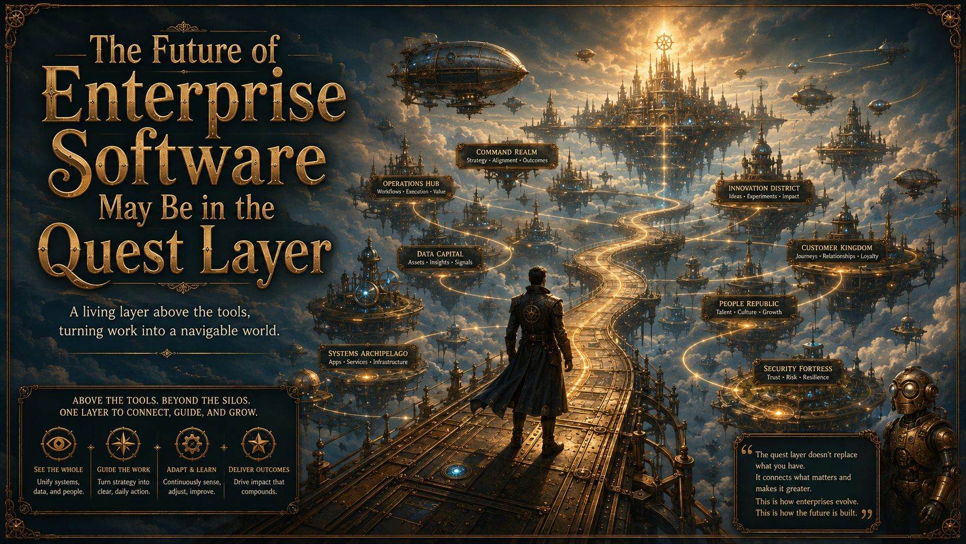Click 'Unify systems, data, and people.' text
Viewport: 966px width, 544px height.
59,487
